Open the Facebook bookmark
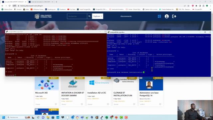 point(61,9)
